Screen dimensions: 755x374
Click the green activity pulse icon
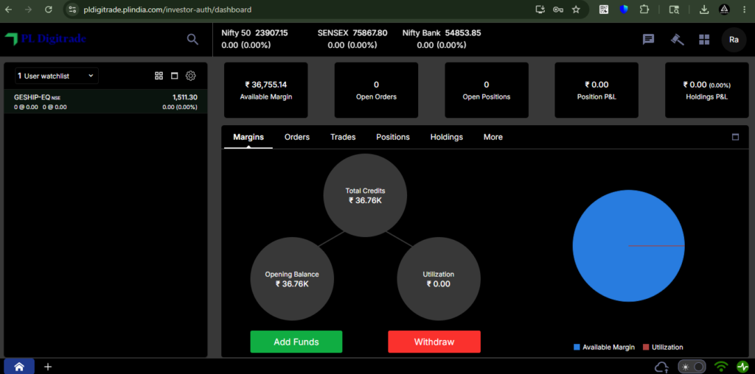pyautogui.click(x=743, y=367)
